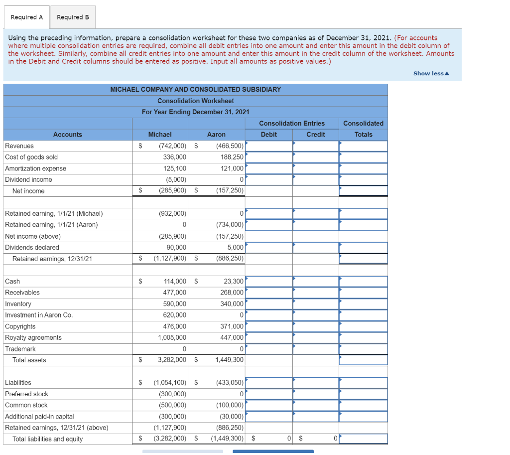Select Cash consolidated totals field
Viewport: 510px width, 455px height.
[x=363, y=282]
